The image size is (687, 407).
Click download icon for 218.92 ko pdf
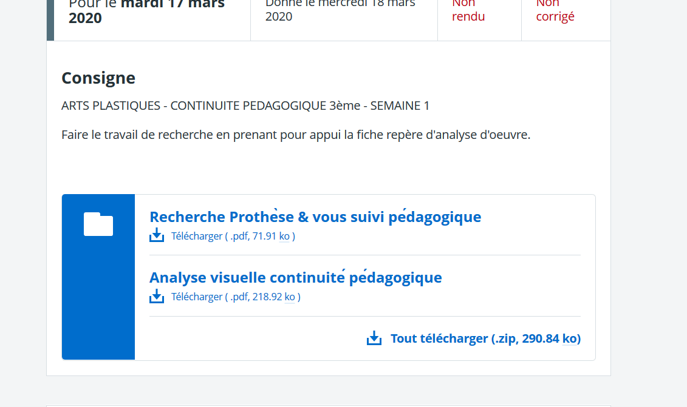[157, 296]
